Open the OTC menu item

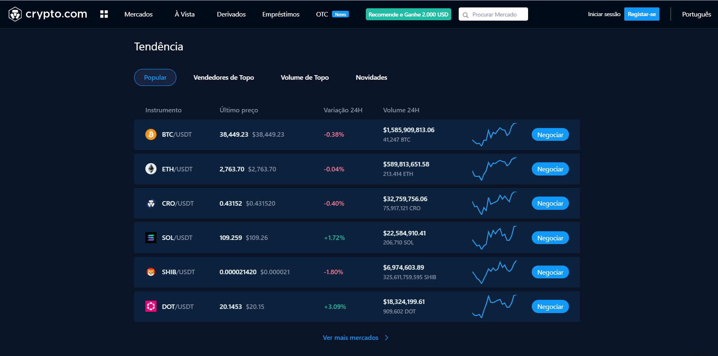(x=322, y=14)
